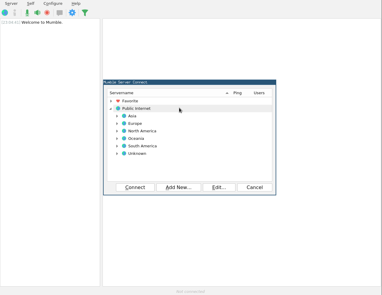Select the Favorite row text
This screenshot has height=295, width=382.
coord(130,101)
